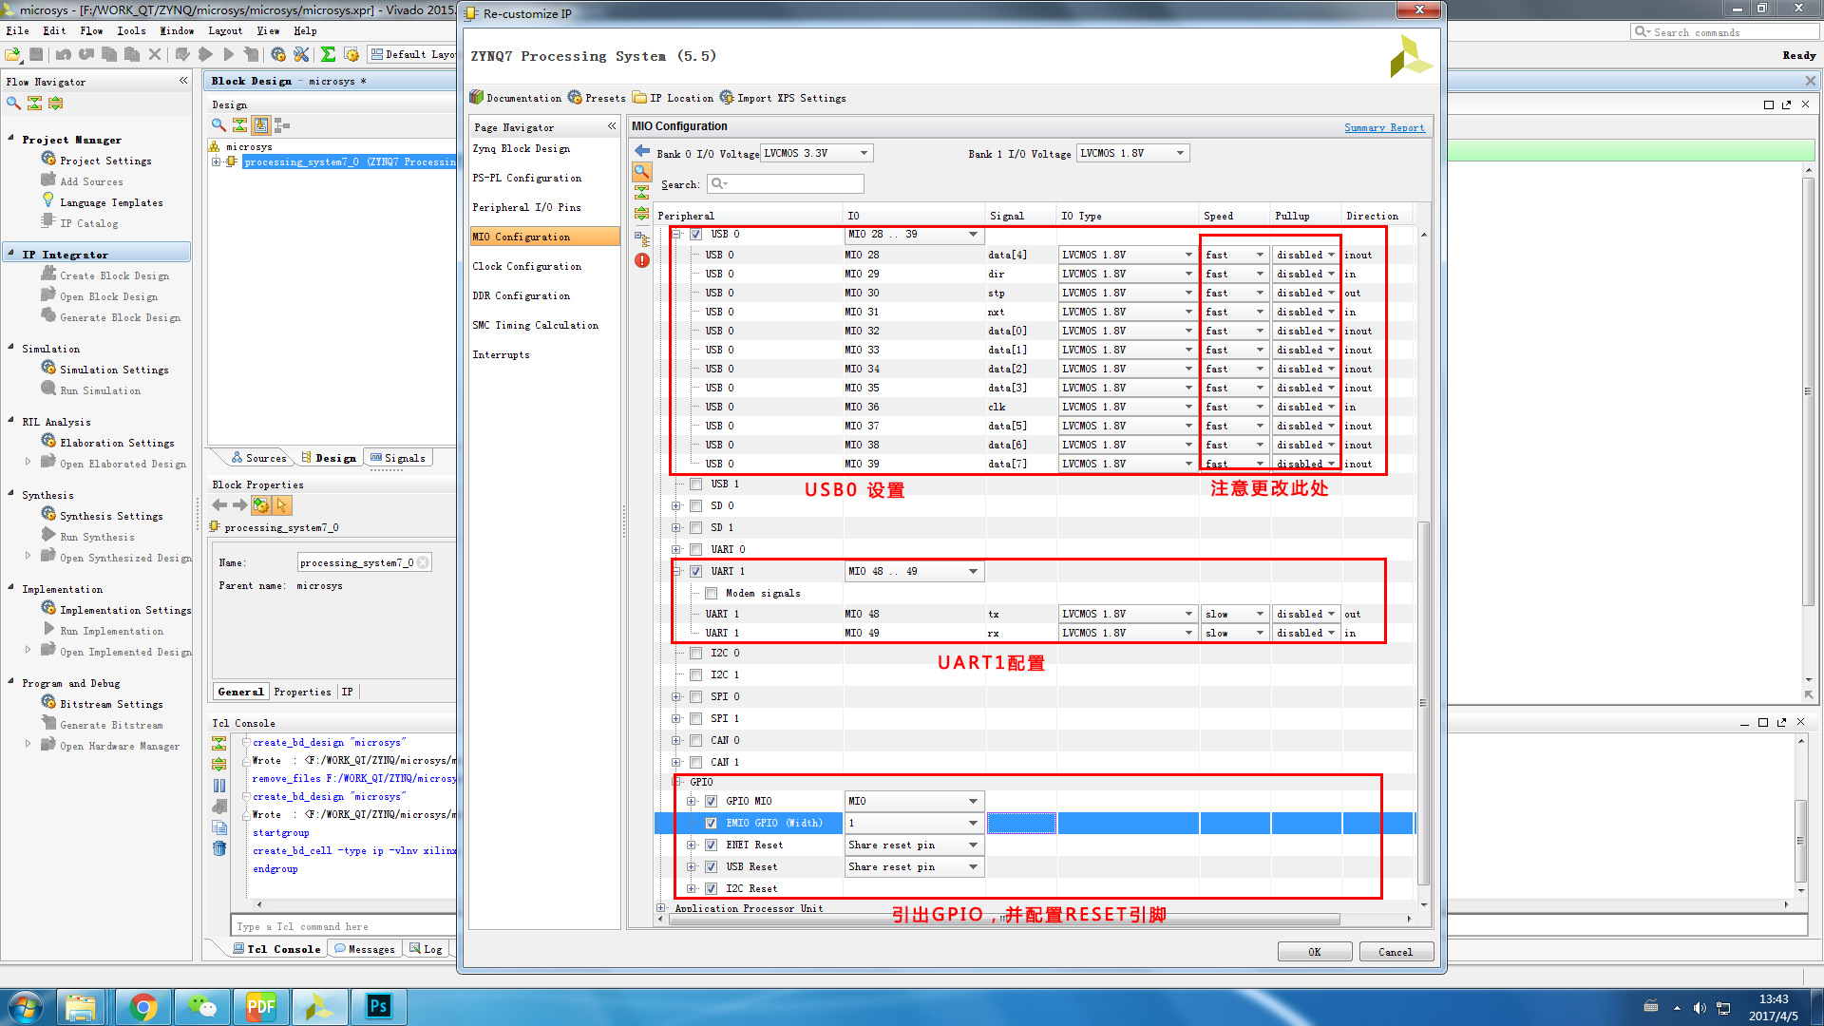Enable the I2C 0 checkbox
The width and height of the screenshot is (1824, 1026).
pyautogui.click(x=696, y=653)
